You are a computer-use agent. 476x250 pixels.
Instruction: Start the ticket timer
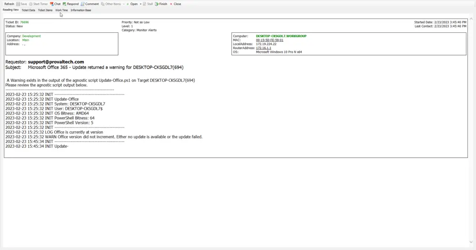pyautogui.click(x=38, y=4)
